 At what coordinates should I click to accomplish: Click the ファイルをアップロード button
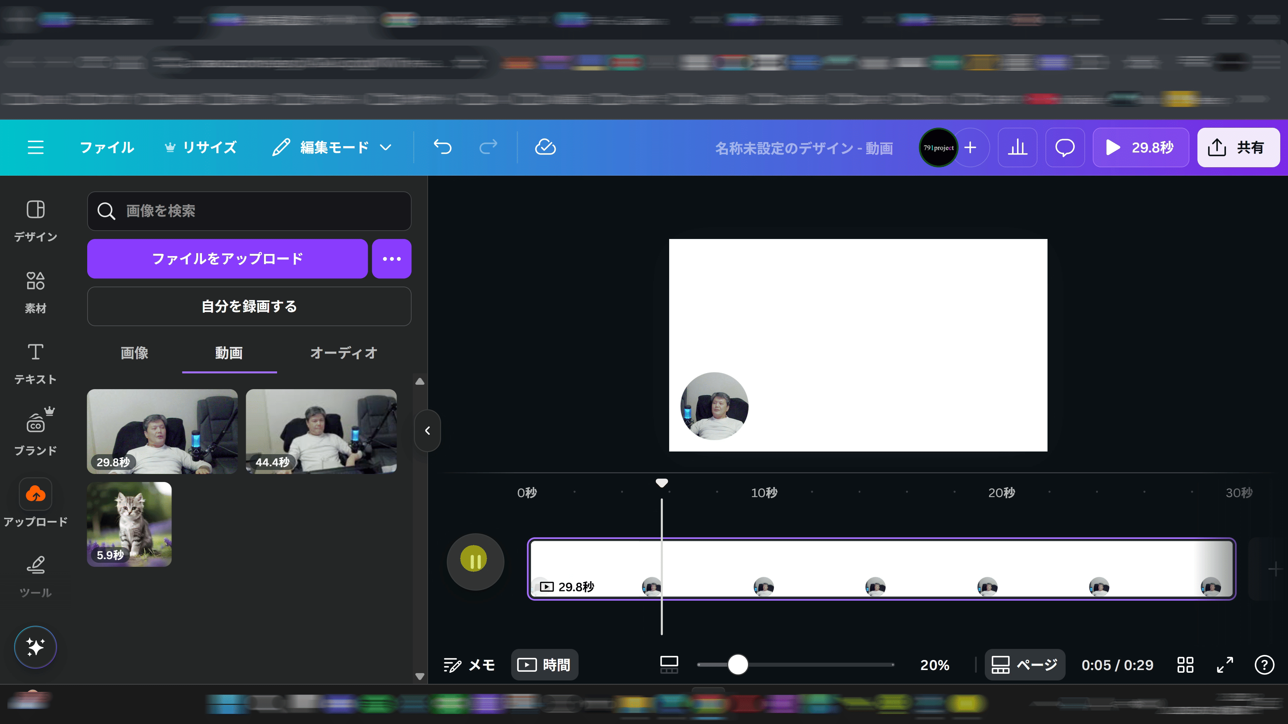227,258
